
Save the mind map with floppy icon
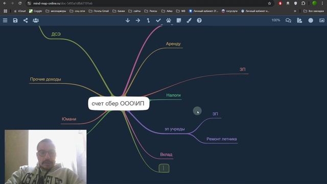[x=15, y=20]
